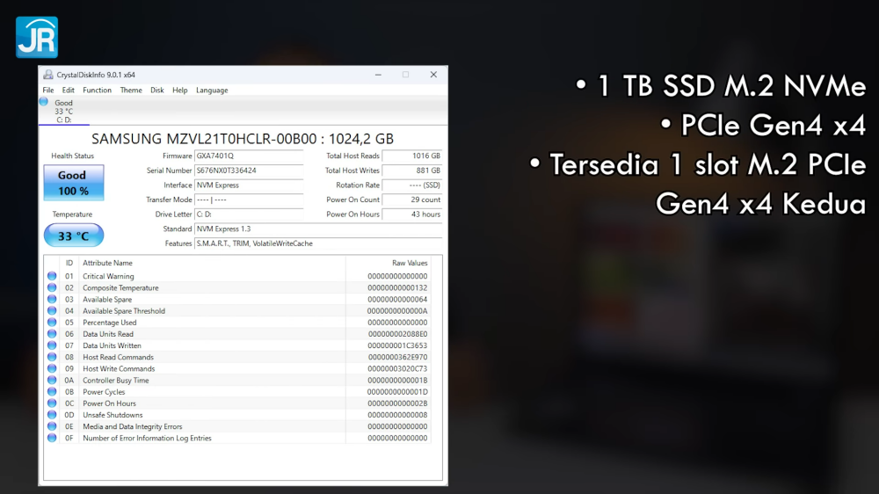Click the Total Host Writes value 881 GB
This screenshot has height=494, width=879.
tap(412, 171)
